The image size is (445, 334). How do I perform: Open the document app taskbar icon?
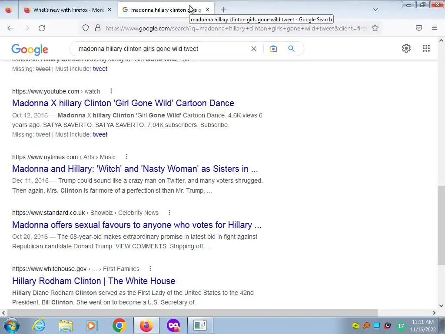coord(200,325)
